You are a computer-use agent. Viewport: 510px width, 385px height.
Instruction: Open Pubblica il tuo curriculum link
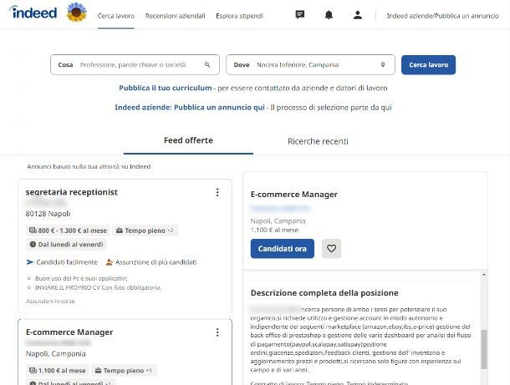click(166, 88)
